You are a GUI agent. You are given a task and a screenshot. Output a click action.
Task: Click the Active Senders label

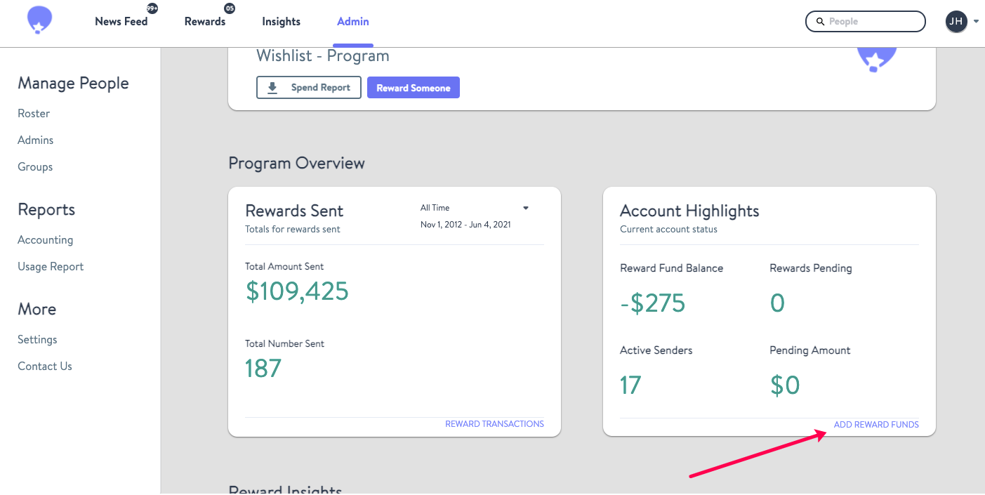coord(656,350)
